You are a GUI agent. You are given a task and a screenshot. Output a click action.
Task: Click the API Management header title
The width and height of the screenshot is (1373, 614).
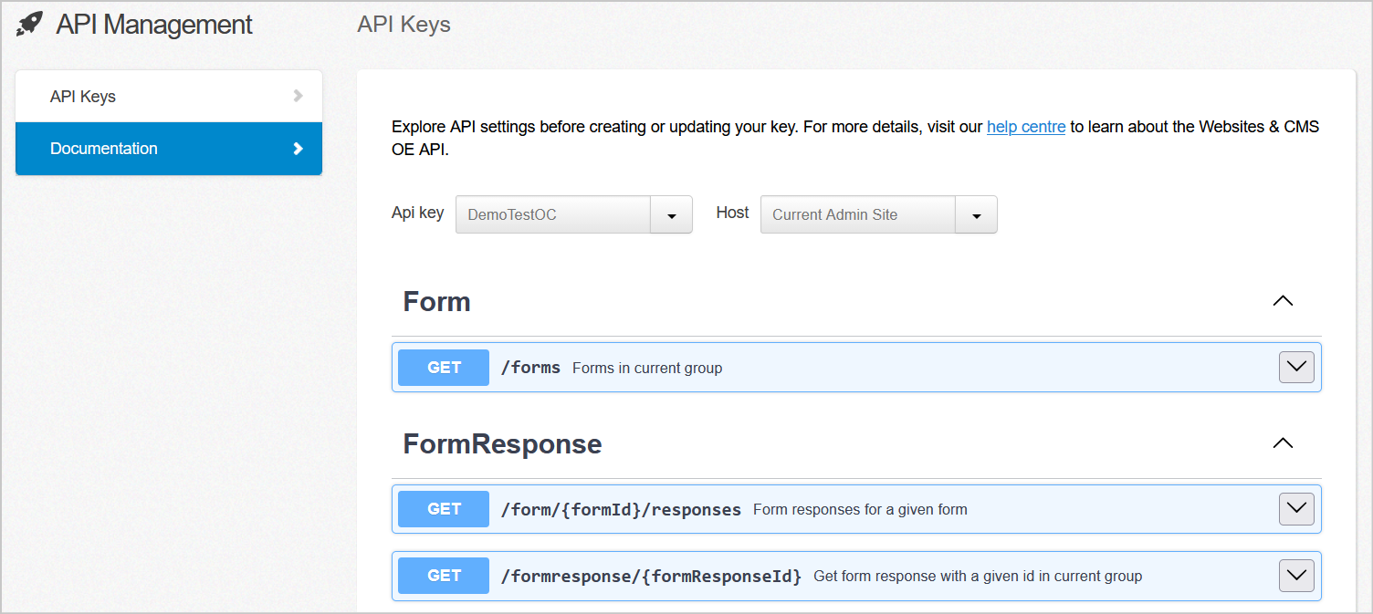click(154, 25)
